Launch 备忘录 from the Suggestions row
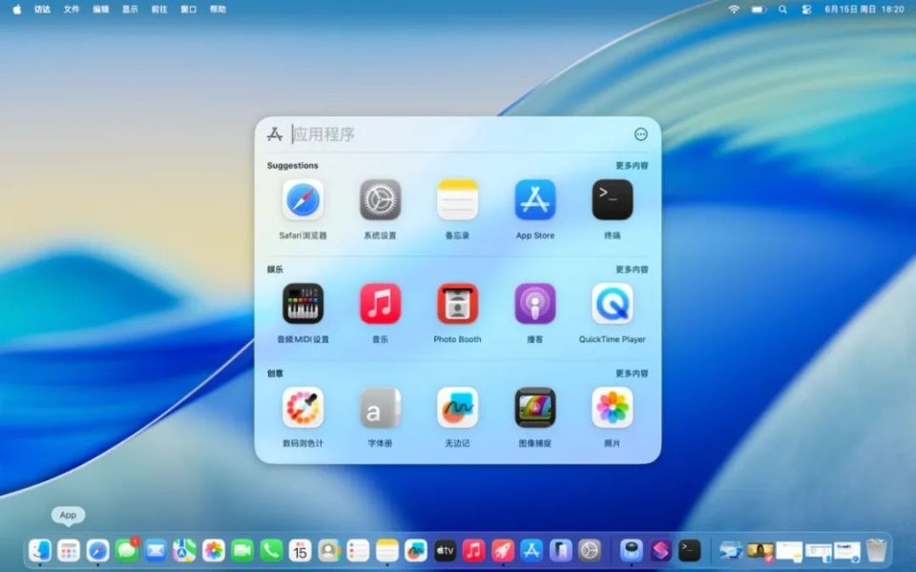Image resolution: width=916 pixels, height=572 pixels. tap(457, 200)
